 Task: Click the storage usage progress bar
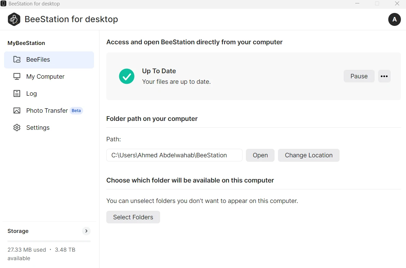(x=49, y=241)
